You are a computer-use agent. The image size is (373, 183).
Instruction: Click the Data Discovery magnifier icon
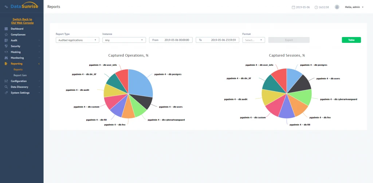(6, 87)
